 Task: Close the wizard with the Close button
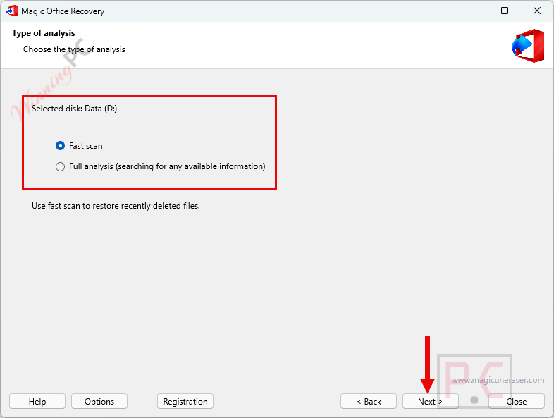tap(516, 401)
